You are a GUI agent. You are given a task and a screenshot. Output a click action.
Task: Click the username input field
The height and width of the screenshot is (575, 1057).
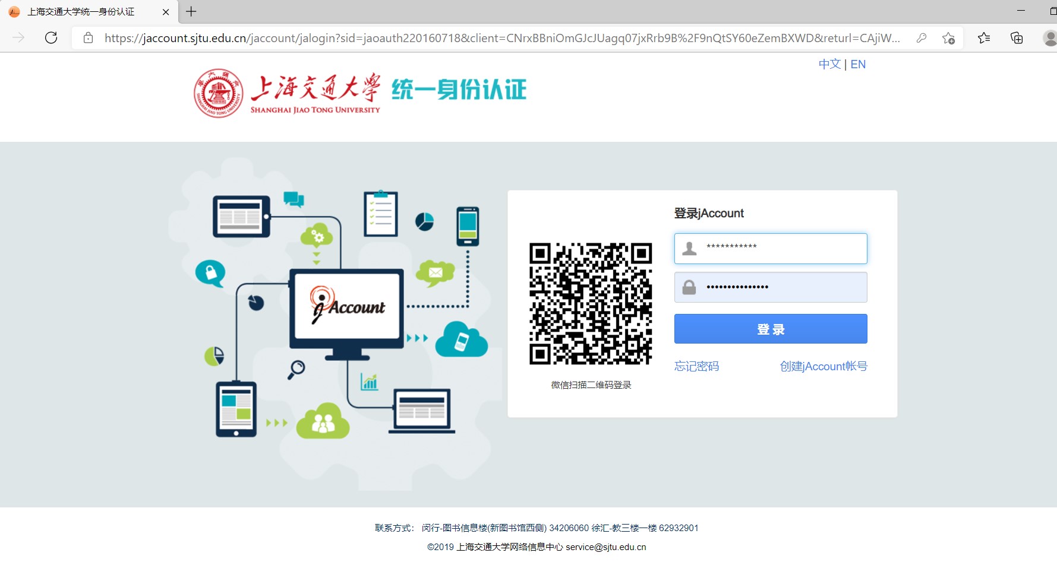(771, 249)
